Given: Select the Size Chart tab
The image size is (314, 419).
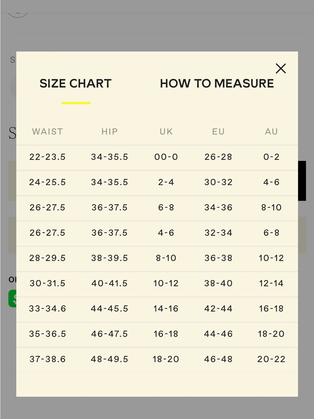Looking at the screenshot, I should [75, 83].
